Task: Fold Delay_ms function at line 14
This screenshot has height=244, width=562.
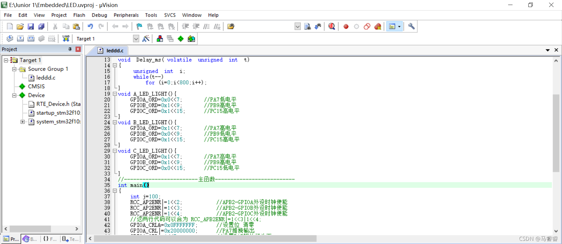Action: [x=115, y=65]
